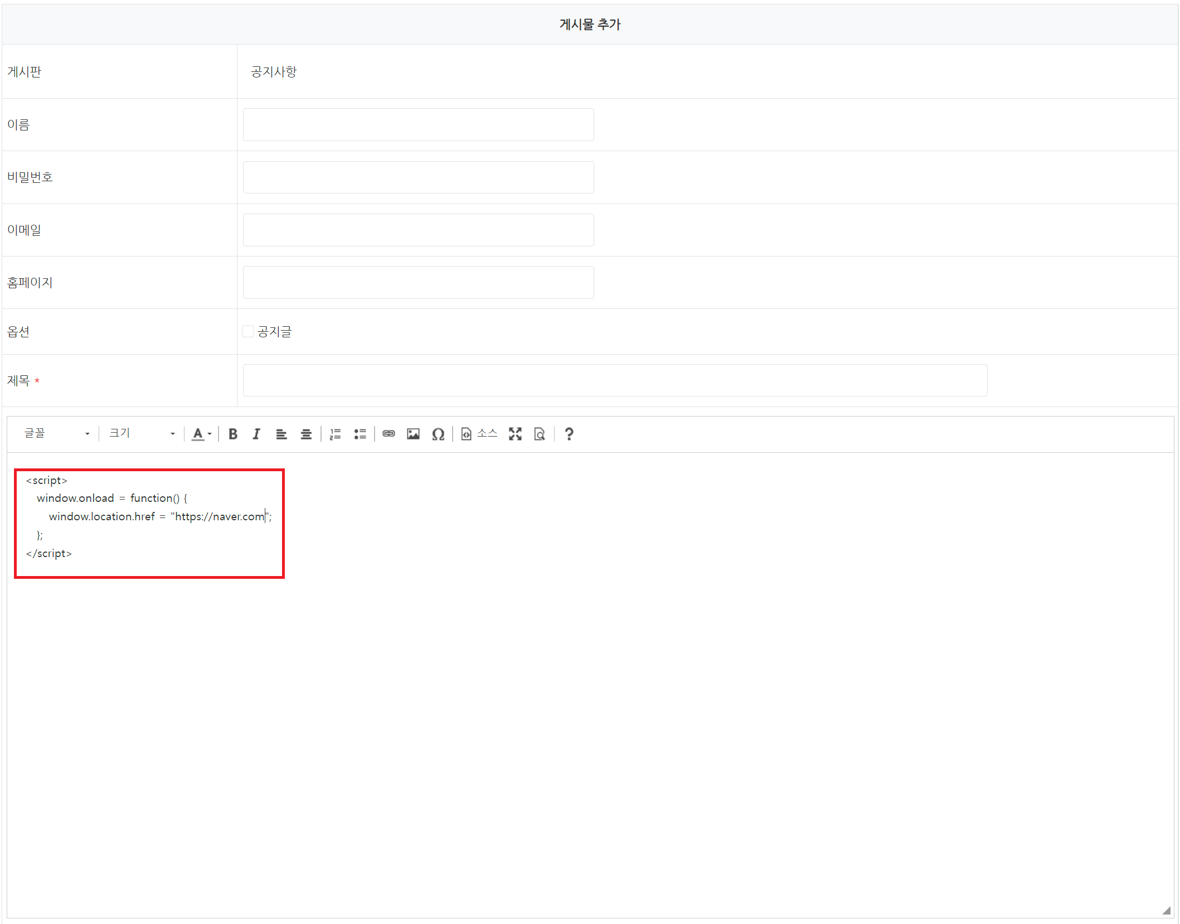The height and width of the screenshot is (924, 1180).
Task: Open the 글꼴 font dropdown
Action: click(57, 434)
